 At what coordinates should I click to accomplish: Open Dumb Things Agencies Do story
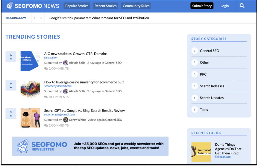tap(228, 149)
